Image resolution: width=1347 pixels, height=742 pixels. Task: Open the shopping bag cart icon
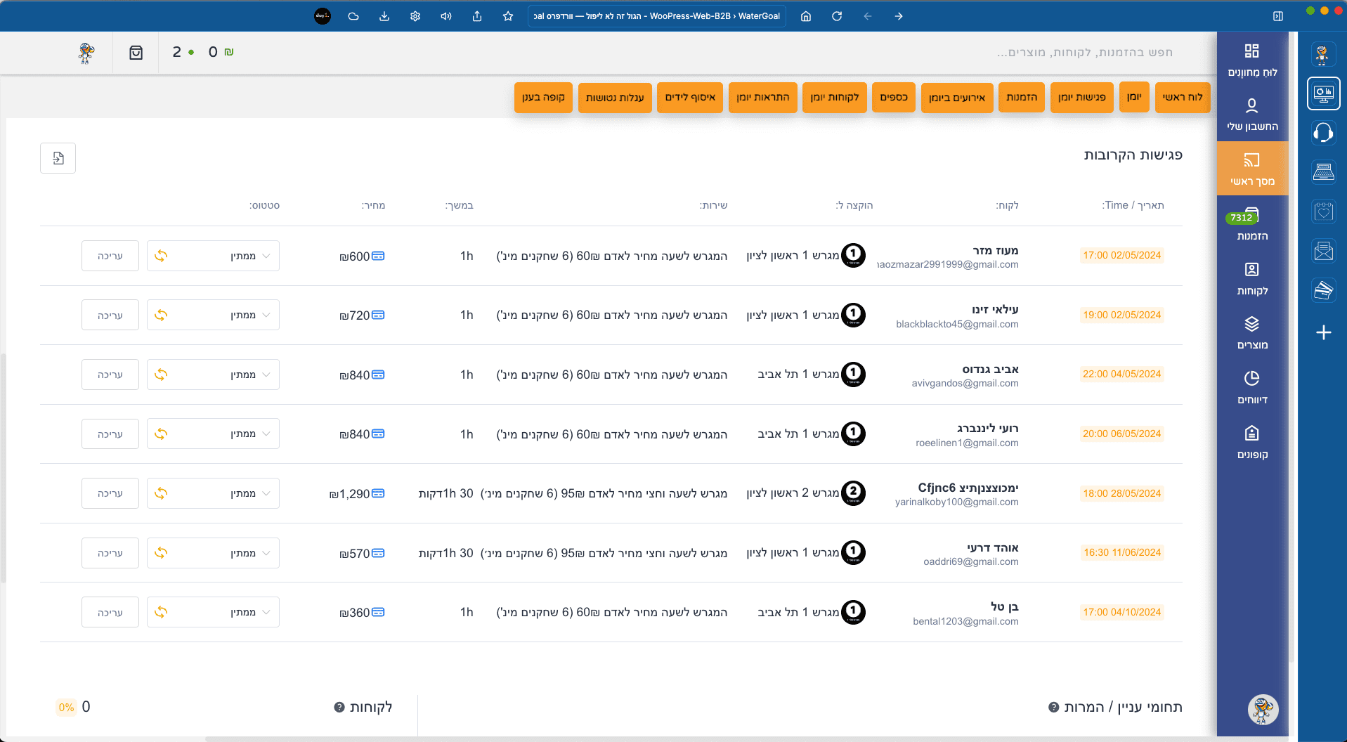(136, 53)
